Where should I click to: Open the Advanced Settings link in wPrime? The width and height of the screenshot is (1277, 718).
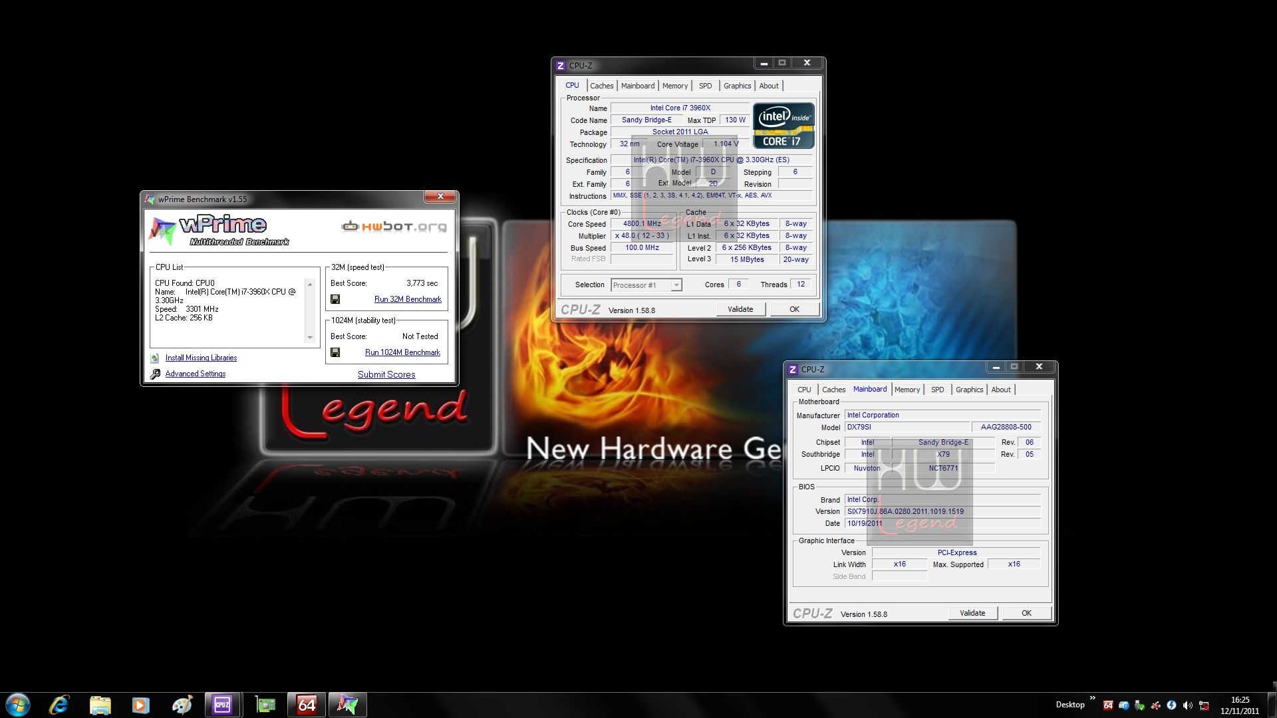coord(196,374)
